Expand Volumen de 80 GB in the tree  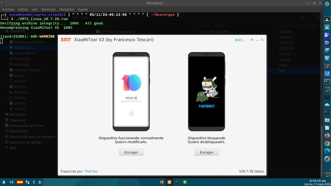point(3,142)
